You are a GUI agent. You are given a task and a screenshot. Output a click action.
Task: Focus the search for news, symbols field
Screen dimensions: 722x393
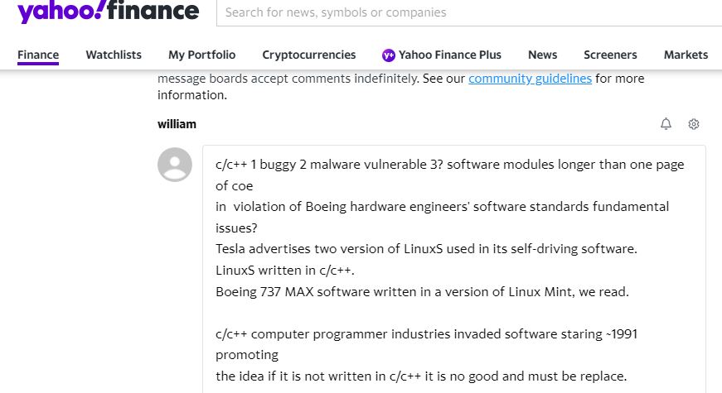click(469, 13)
